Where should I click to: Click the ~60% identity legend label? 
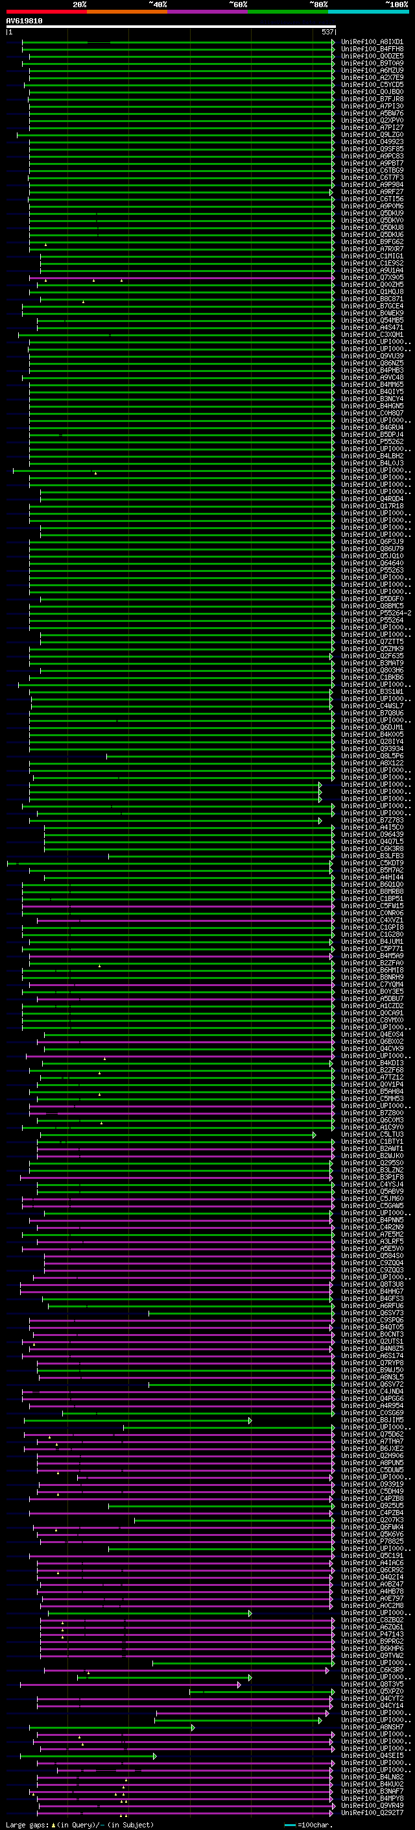click(x=237, y=5)
